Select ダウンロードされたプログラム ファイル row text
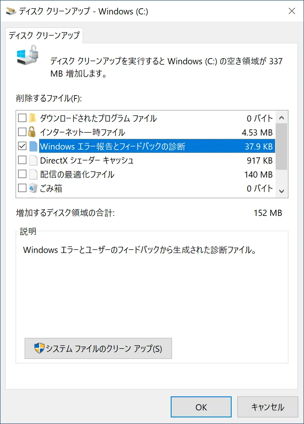This screenshot has height=424, width=304. pos(98,118)
